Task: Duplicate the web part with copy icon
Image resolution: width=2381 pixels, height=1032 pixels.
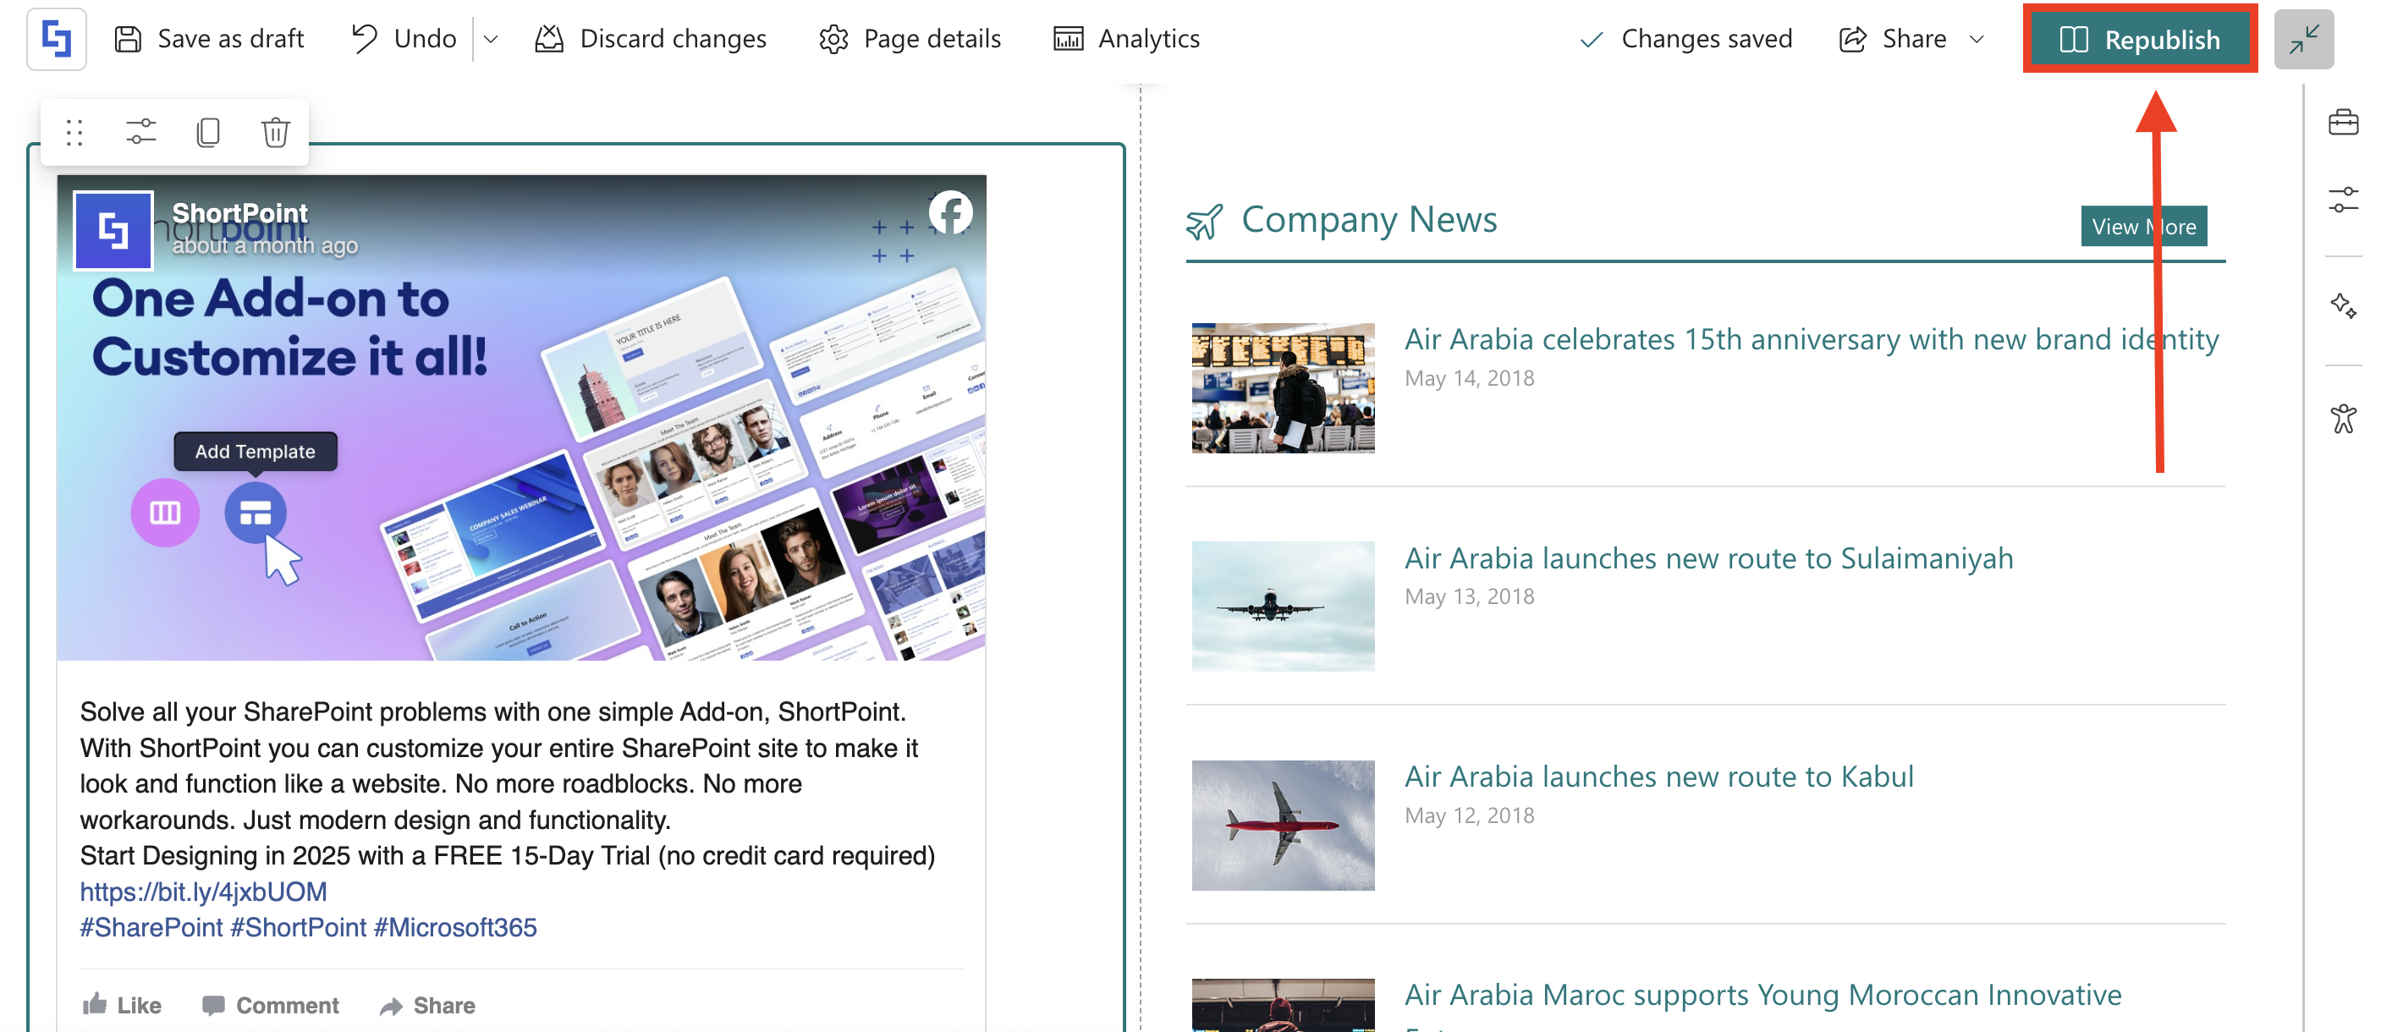Action: (208, 132)
